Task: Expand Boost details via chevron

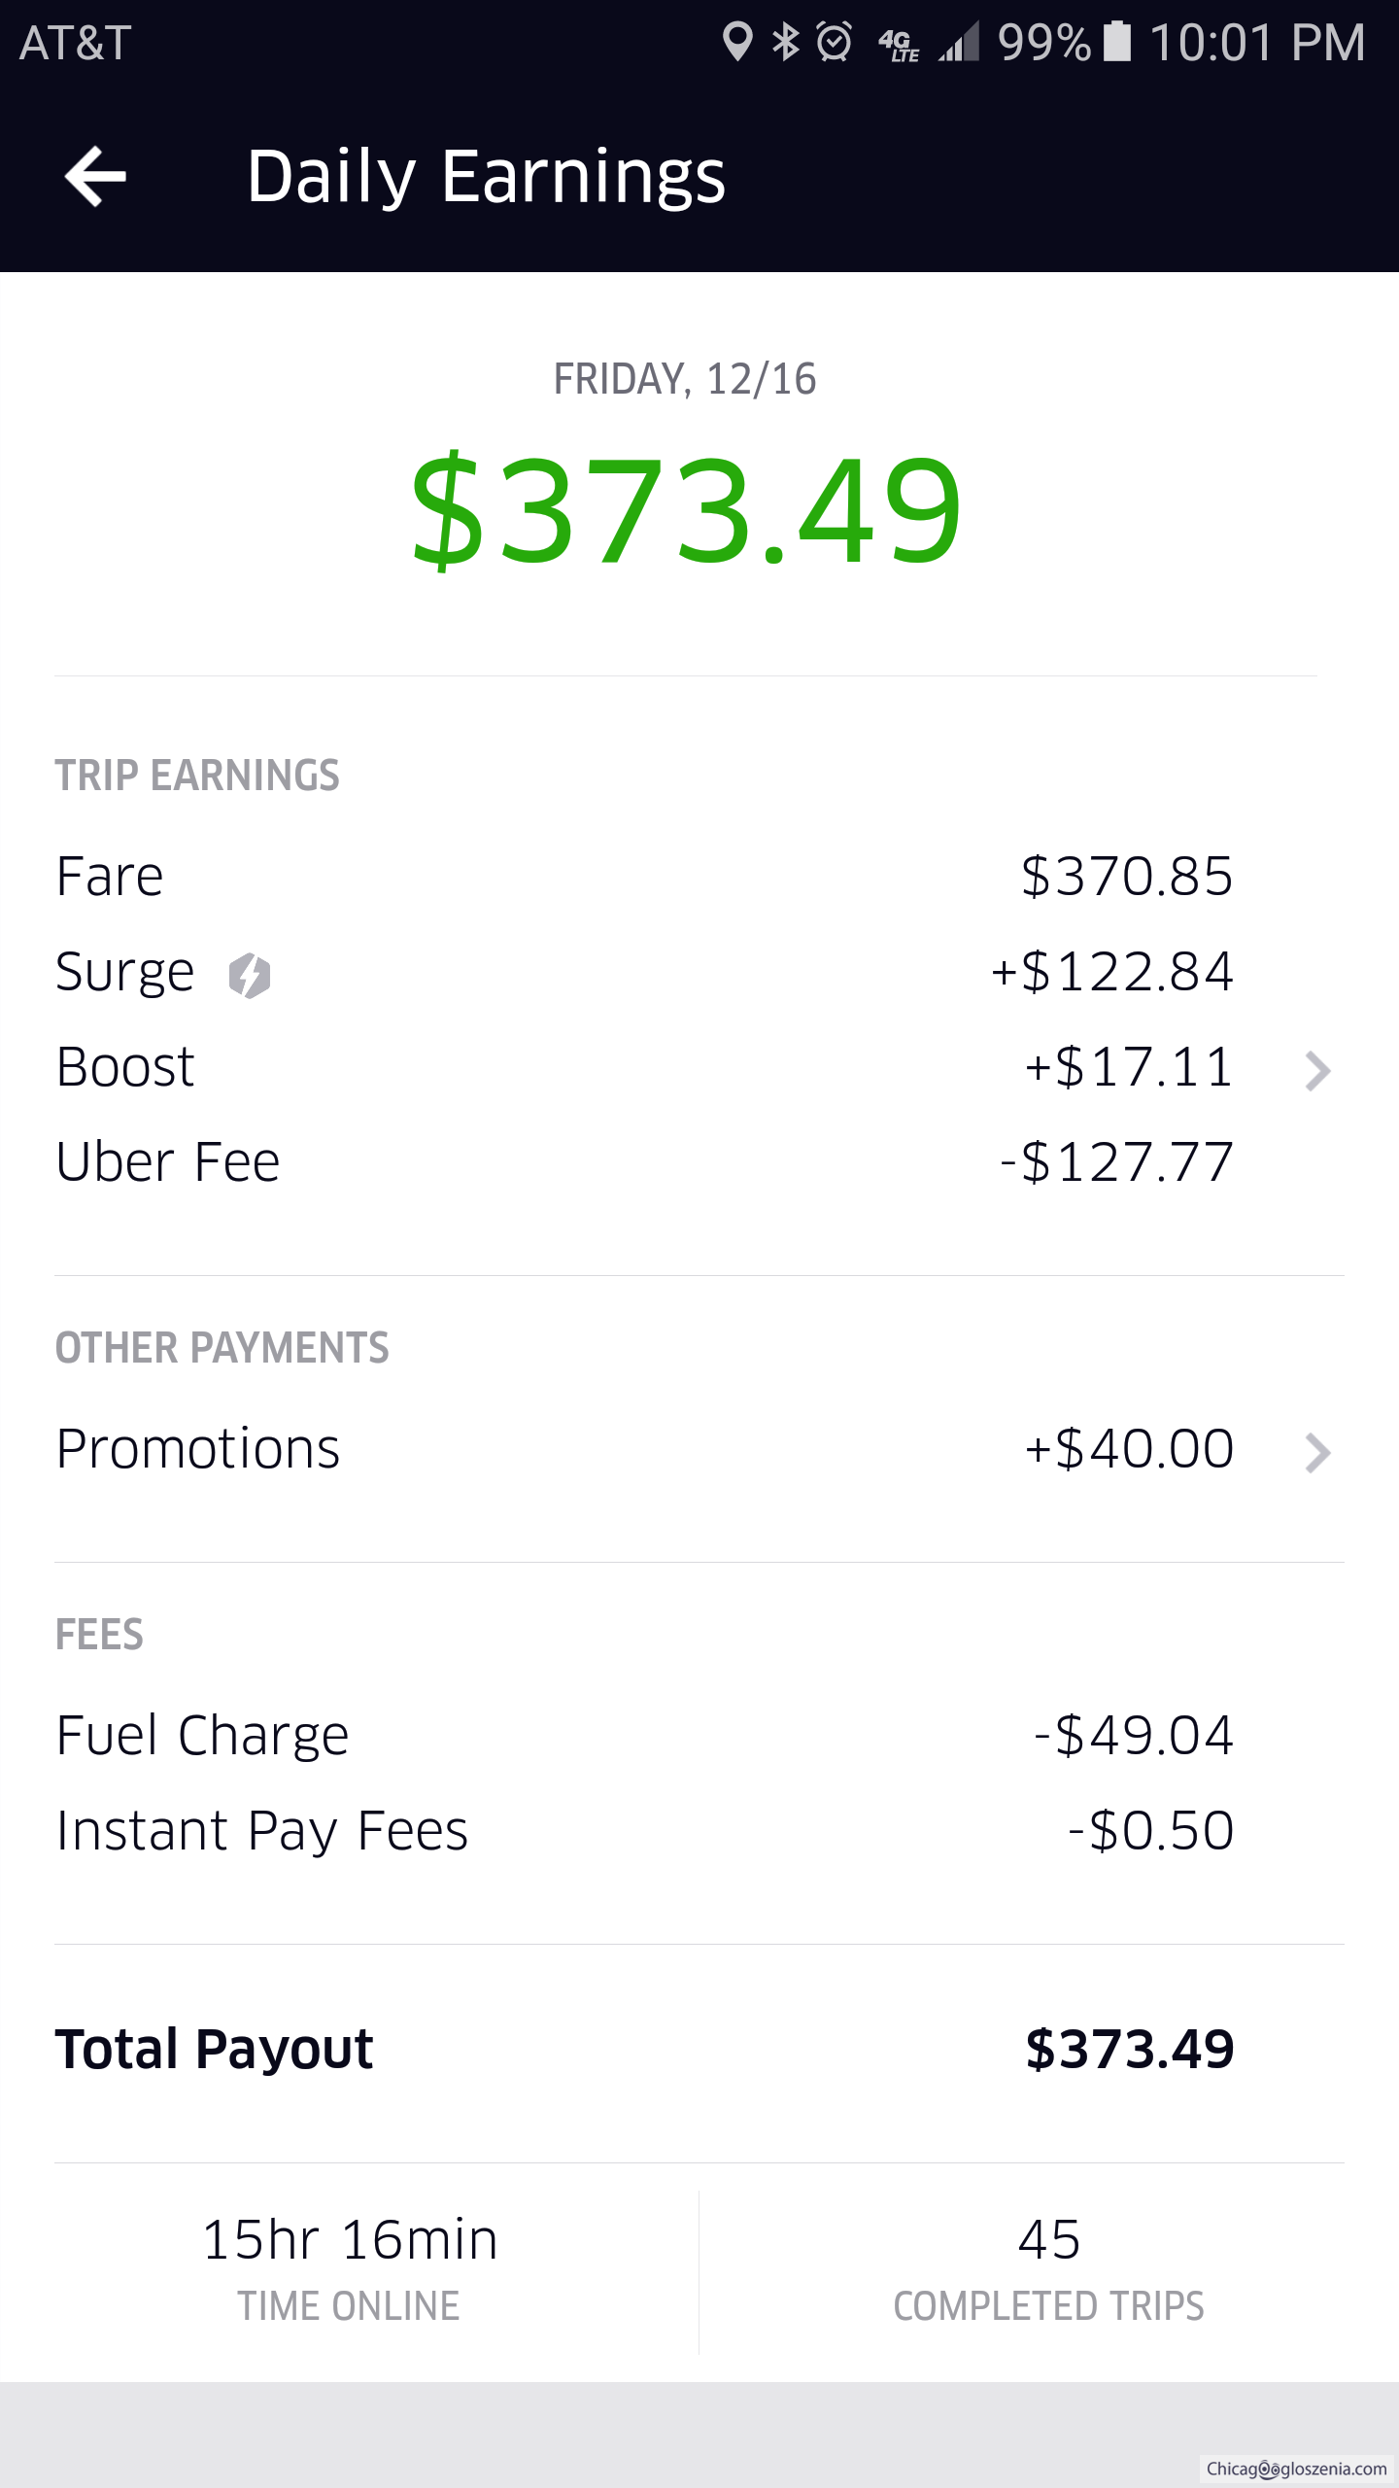Action: pos(1317,1070)
